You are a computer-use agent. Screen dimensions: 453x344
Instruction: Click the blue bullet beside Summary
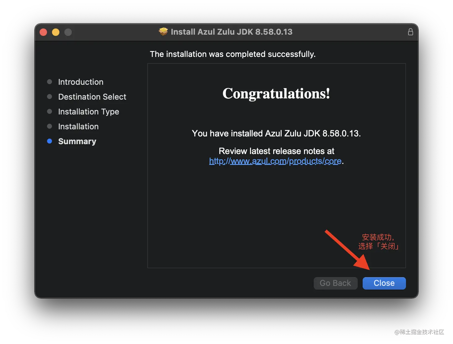pyautogui.click(x=50, y=141)
